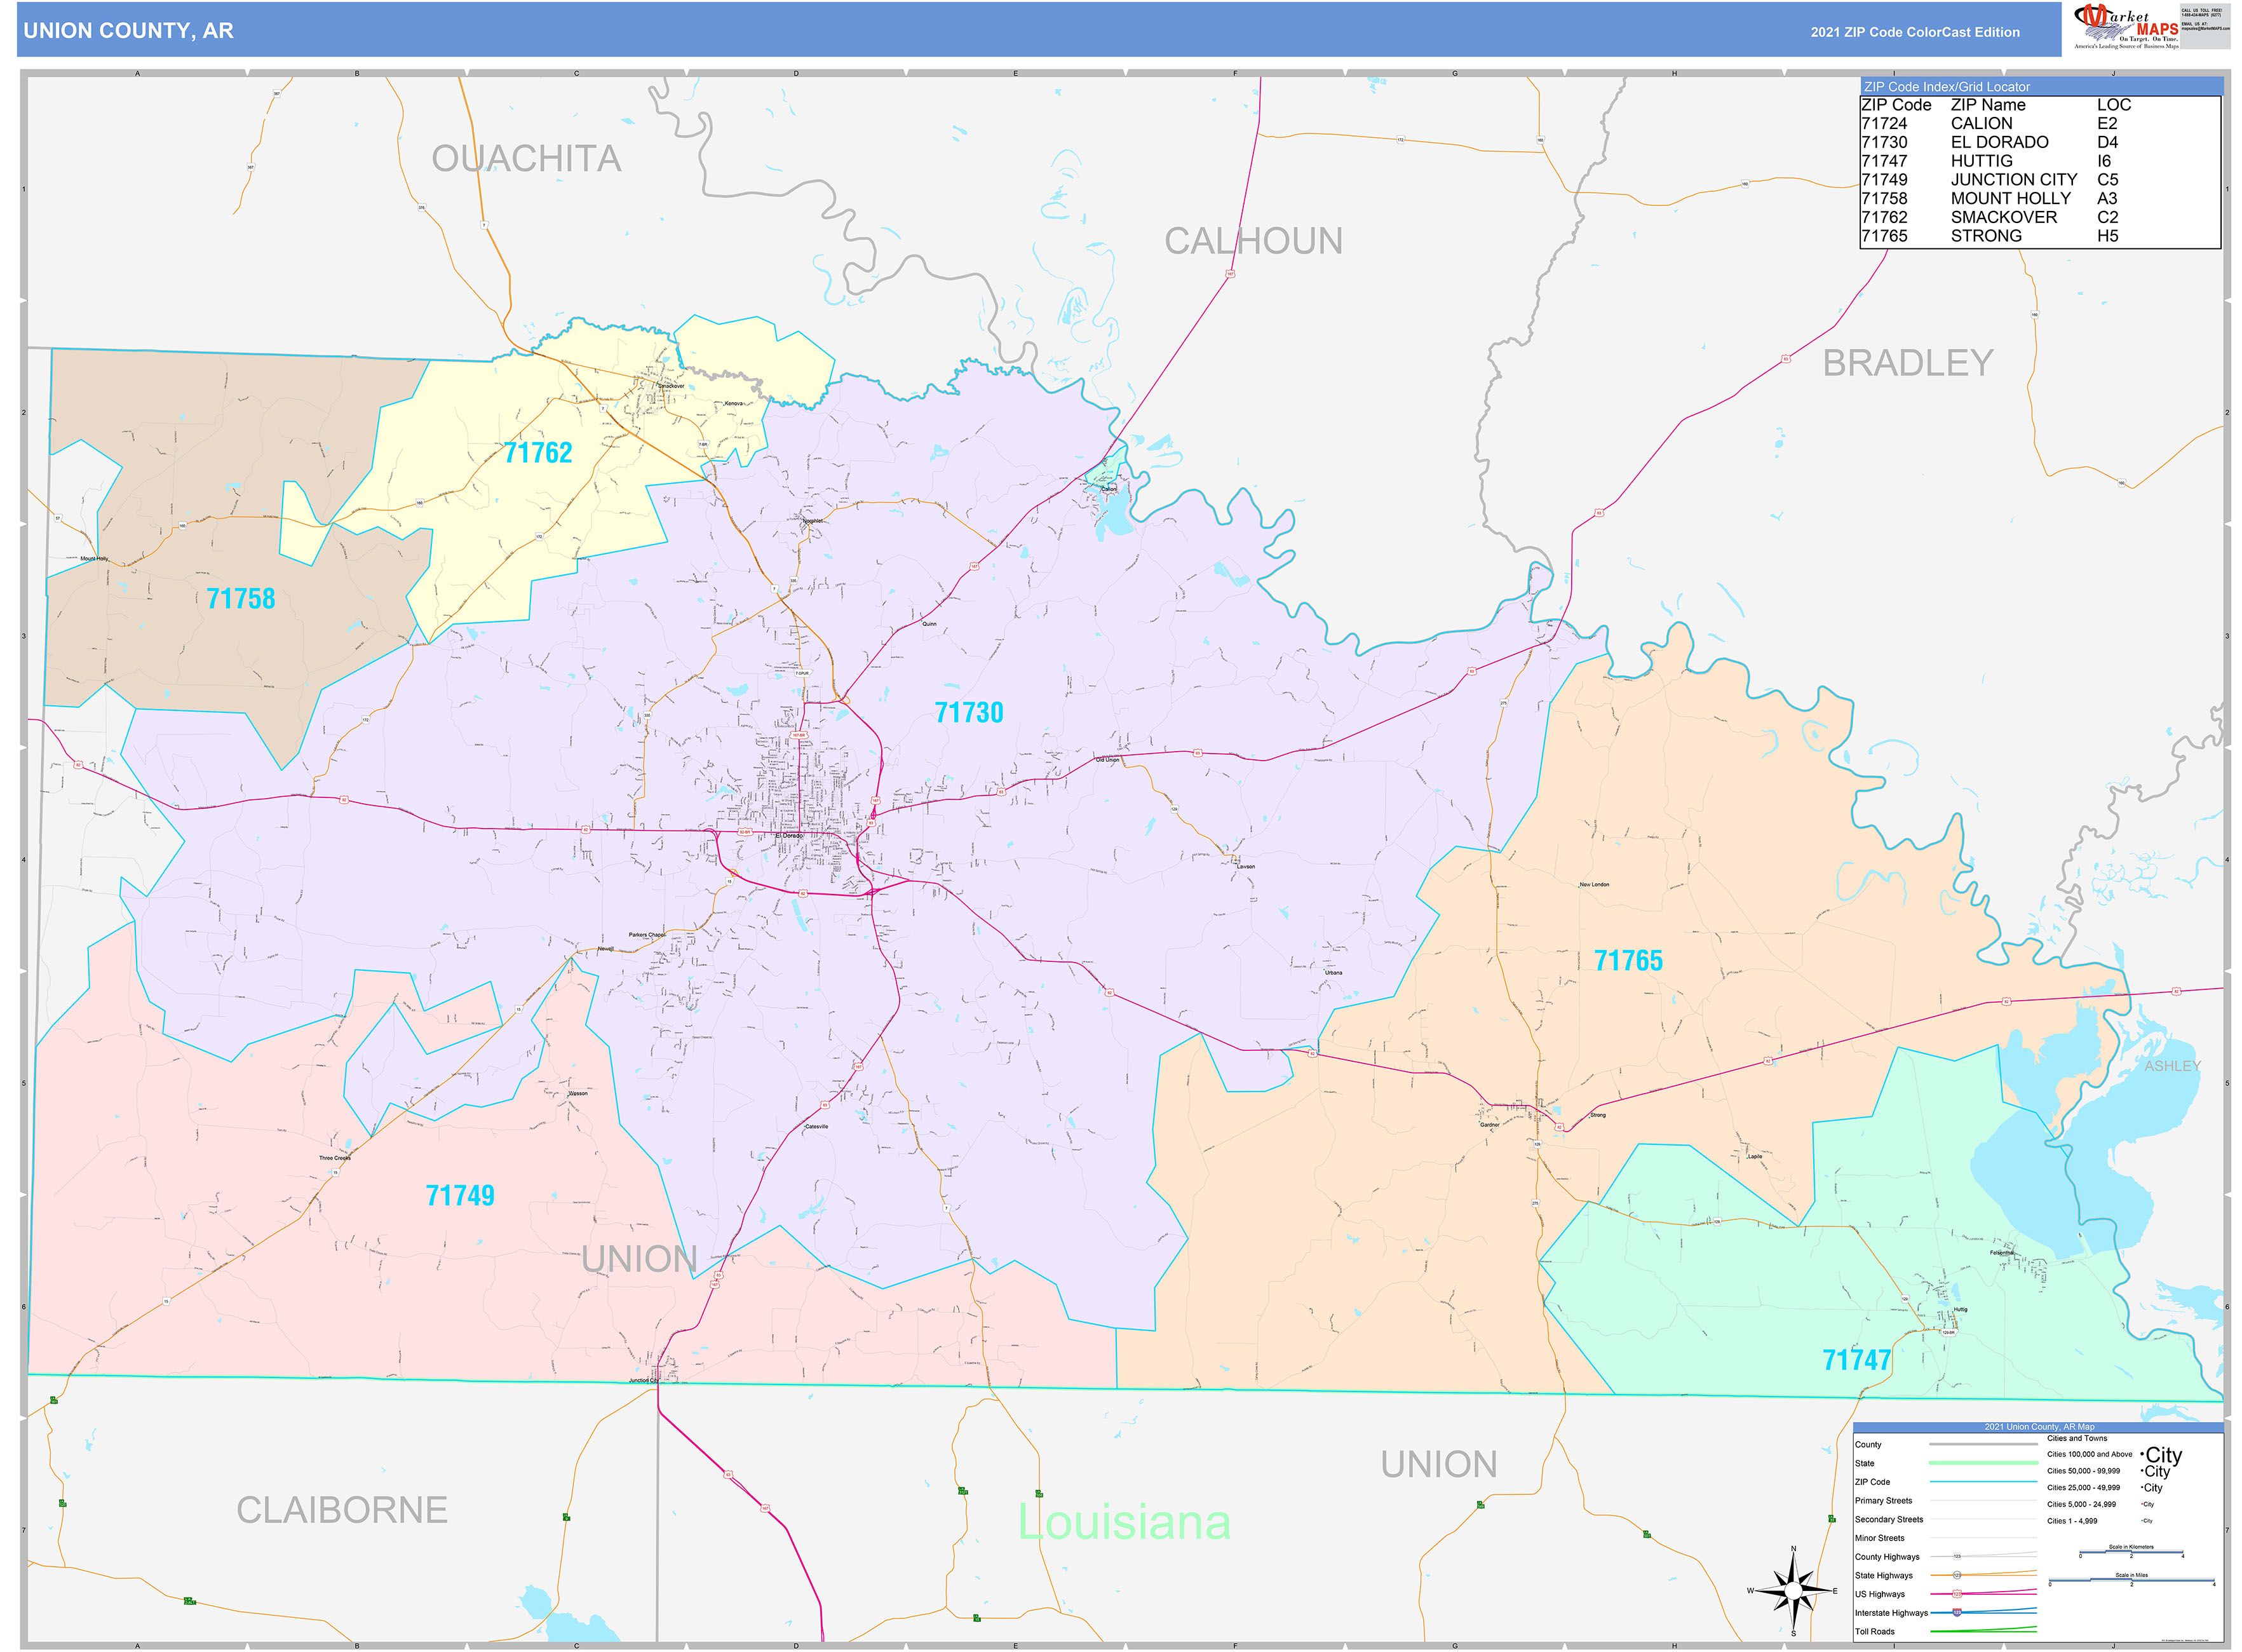
Task: Click the LOC column header in the index
Action: 2113,105
